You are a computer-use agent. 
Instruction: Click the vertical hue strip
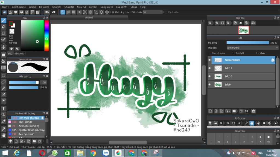click(x=46, y=35)
